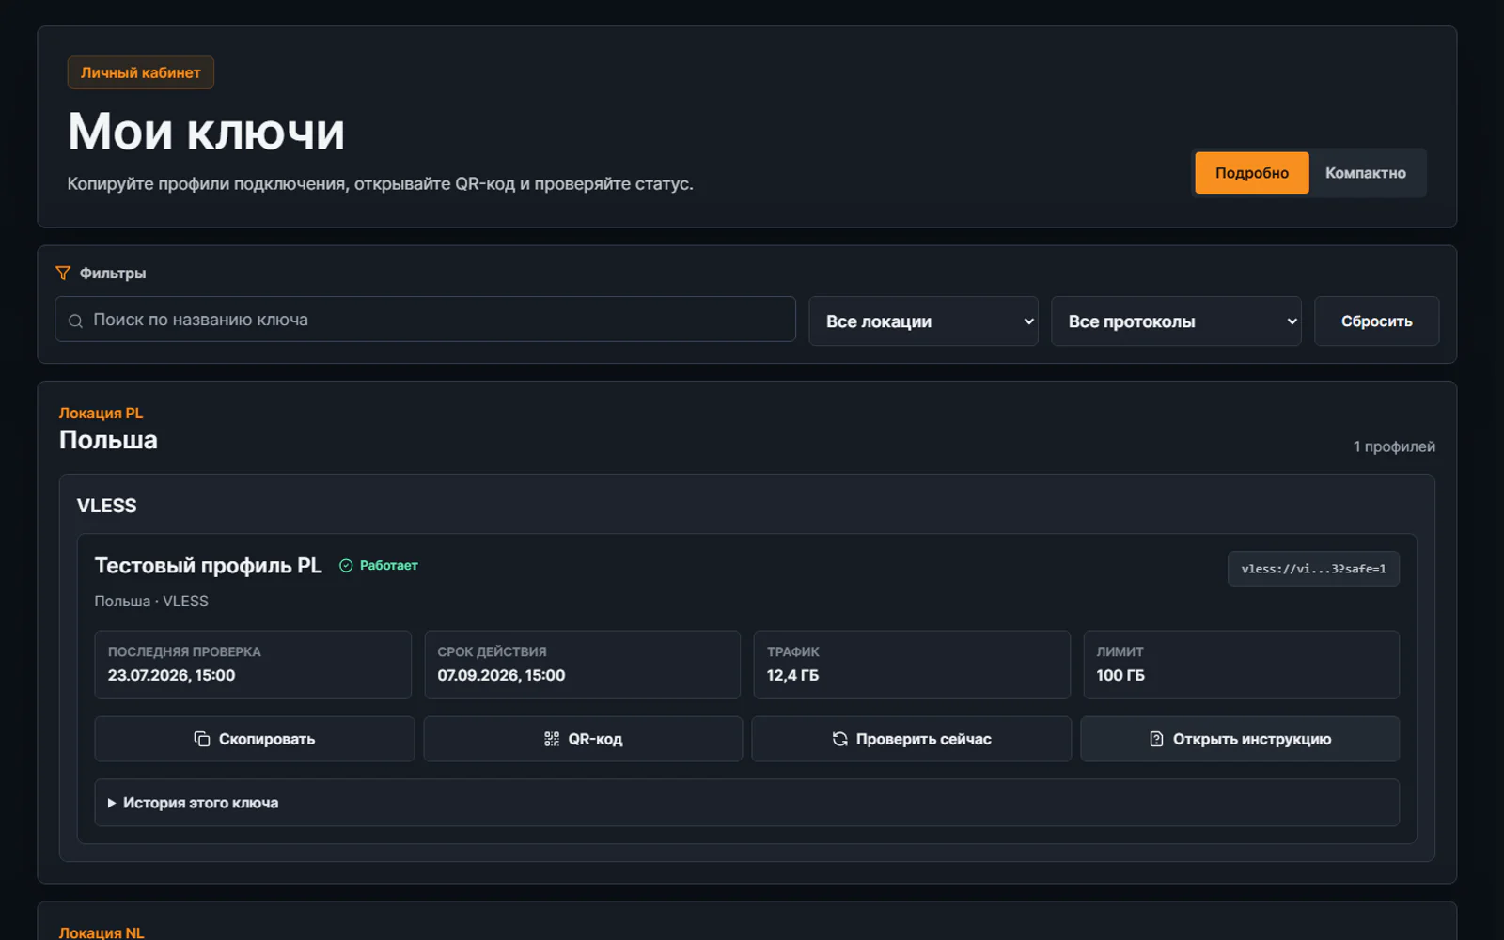Click the Локация NL label
The height and width of the screenshot is (940, 1504).
102,932
